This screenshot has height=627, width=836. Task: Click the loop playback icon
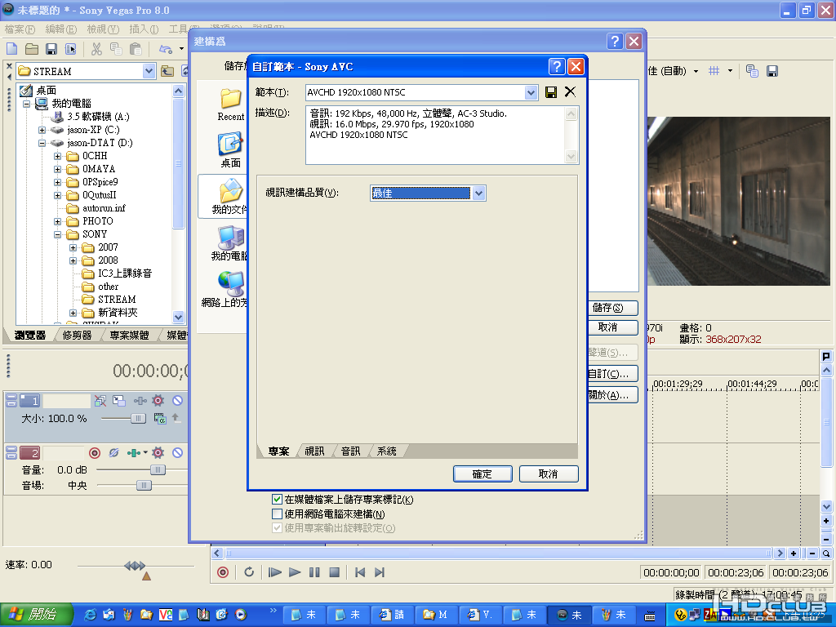point(249,572)
